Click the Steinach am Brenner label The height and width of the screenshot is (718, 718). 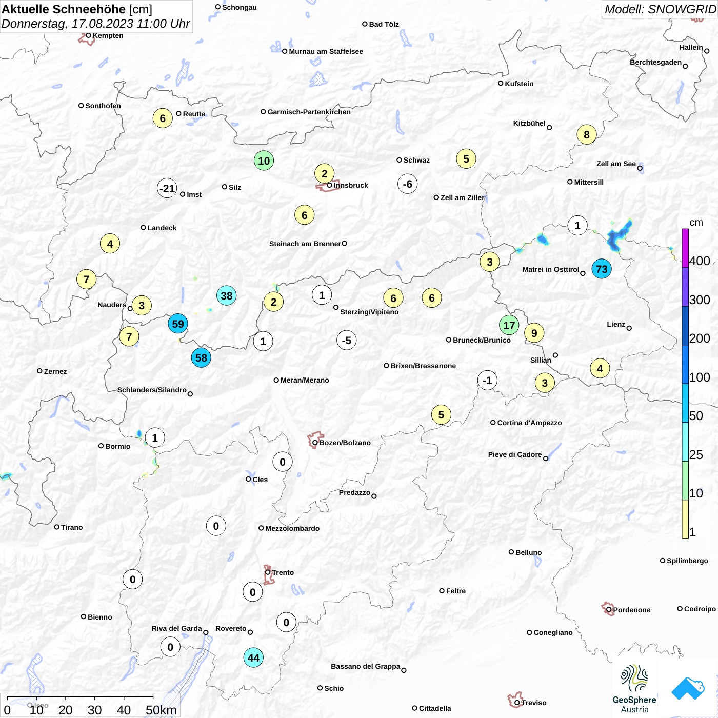[305, 244]
